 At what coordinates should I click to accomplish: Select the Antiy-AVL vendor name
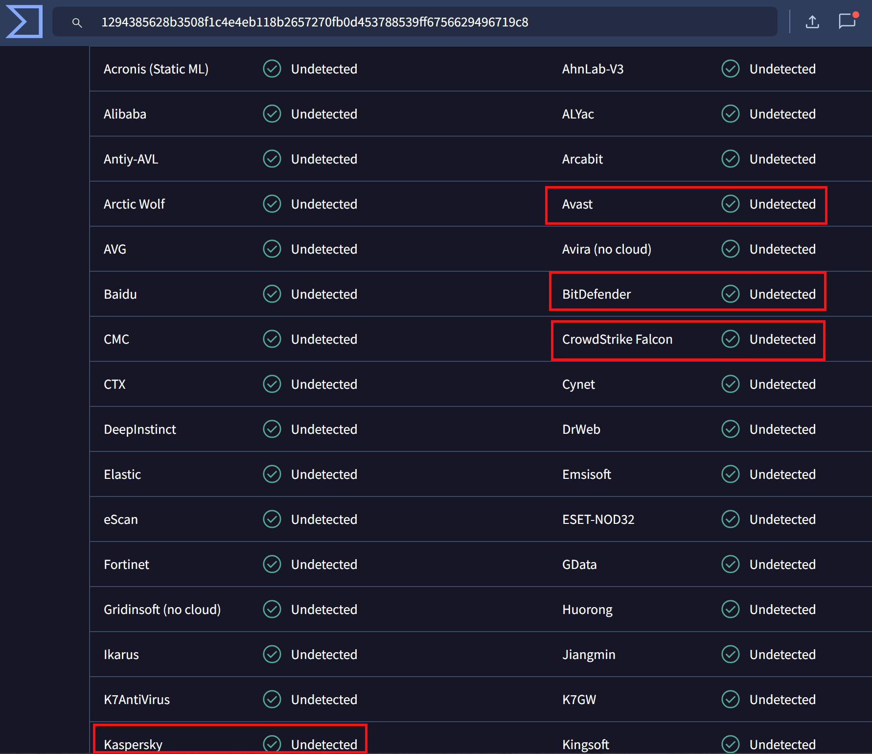[131, 159]
